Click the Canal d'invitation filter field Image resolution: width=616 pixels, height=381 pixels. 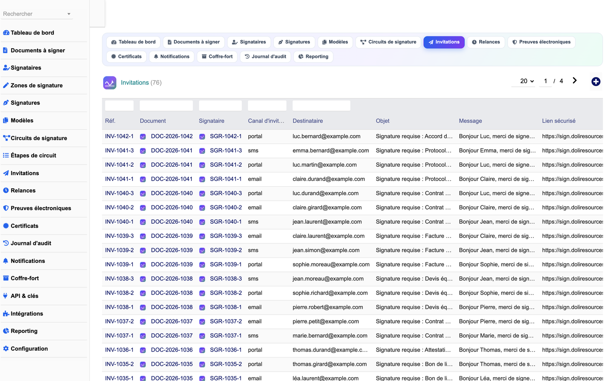pyautogui.click(x=267, y=106)
